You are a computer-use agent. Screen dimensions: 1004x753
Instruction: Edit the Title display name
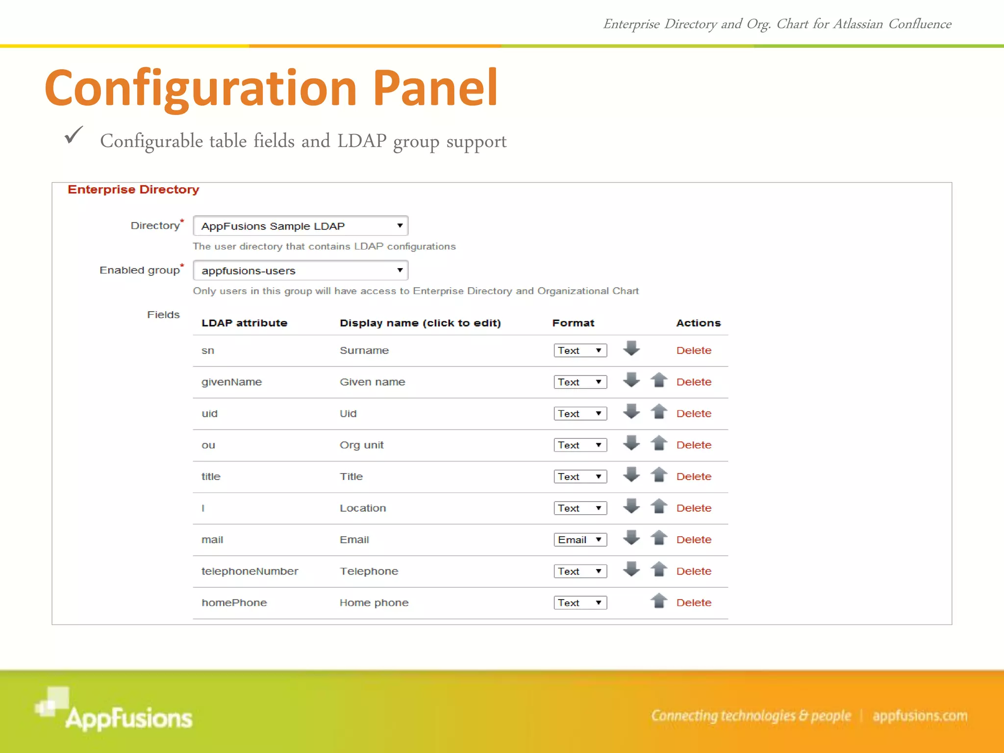[351, 477]
